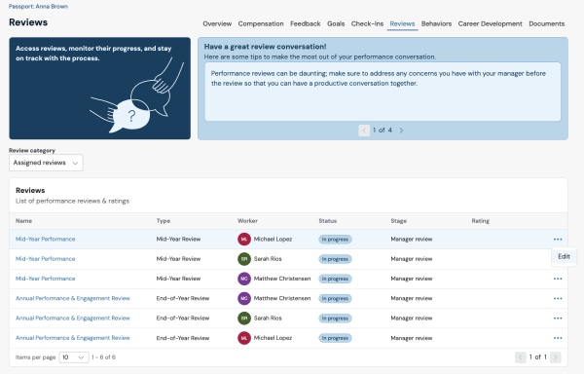Screen dimensions: 584x374
Task: Open last Annual Performance & Engagement Review link
Action: pos(73,338)
